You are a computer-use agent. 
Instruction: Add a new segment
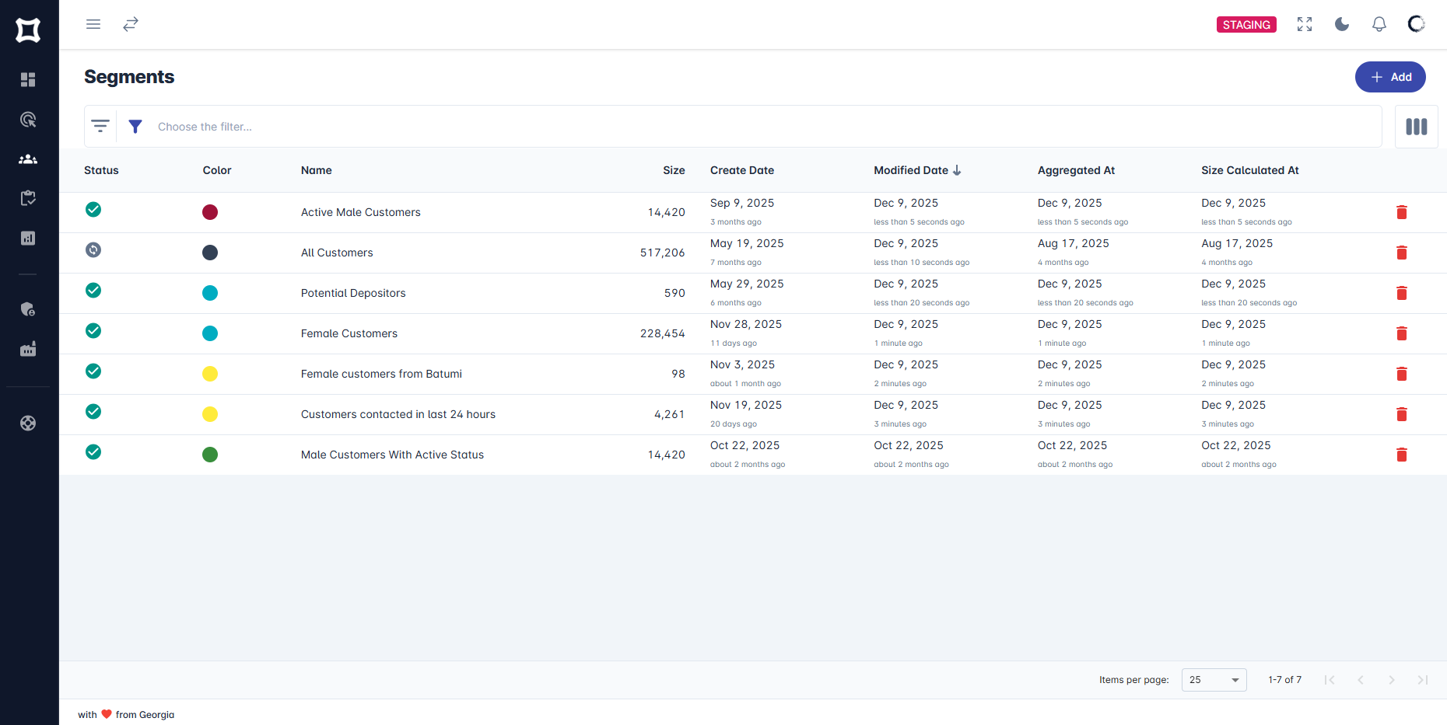click(1390, 77)
